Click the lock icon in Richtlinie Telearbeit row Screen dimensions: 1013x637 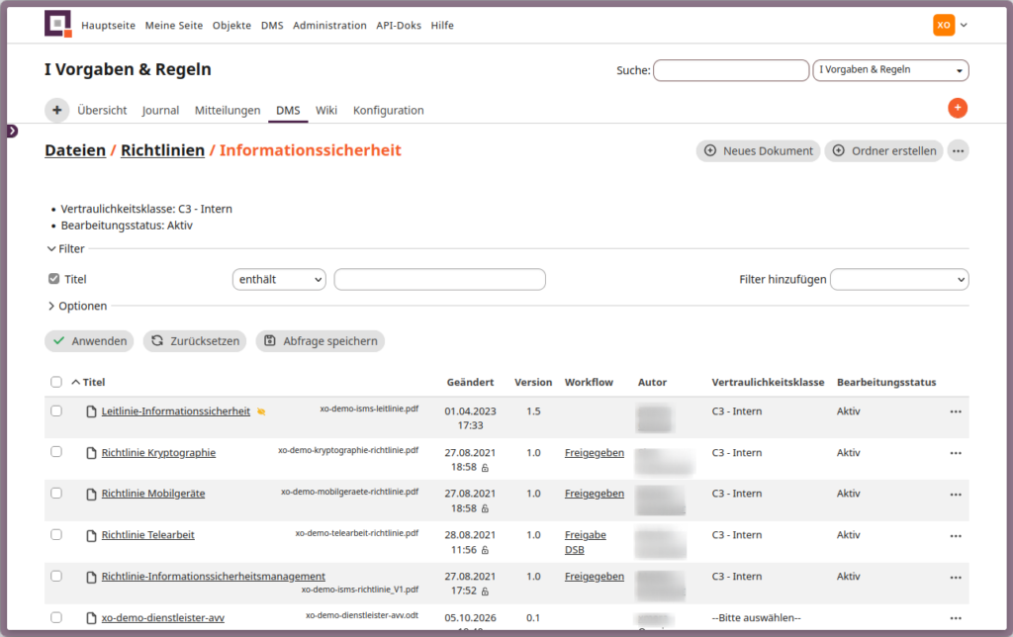pos(485,550)
